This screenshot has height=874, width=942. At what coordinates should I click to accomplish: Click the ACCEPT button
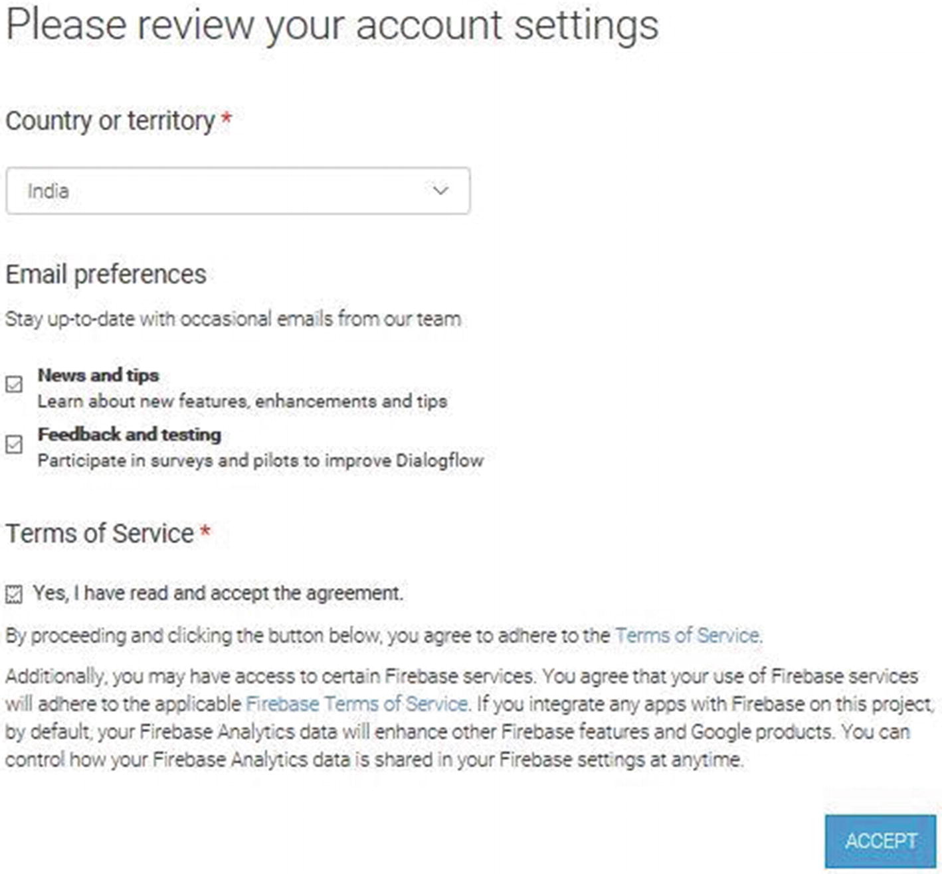(x=880, y=841)
